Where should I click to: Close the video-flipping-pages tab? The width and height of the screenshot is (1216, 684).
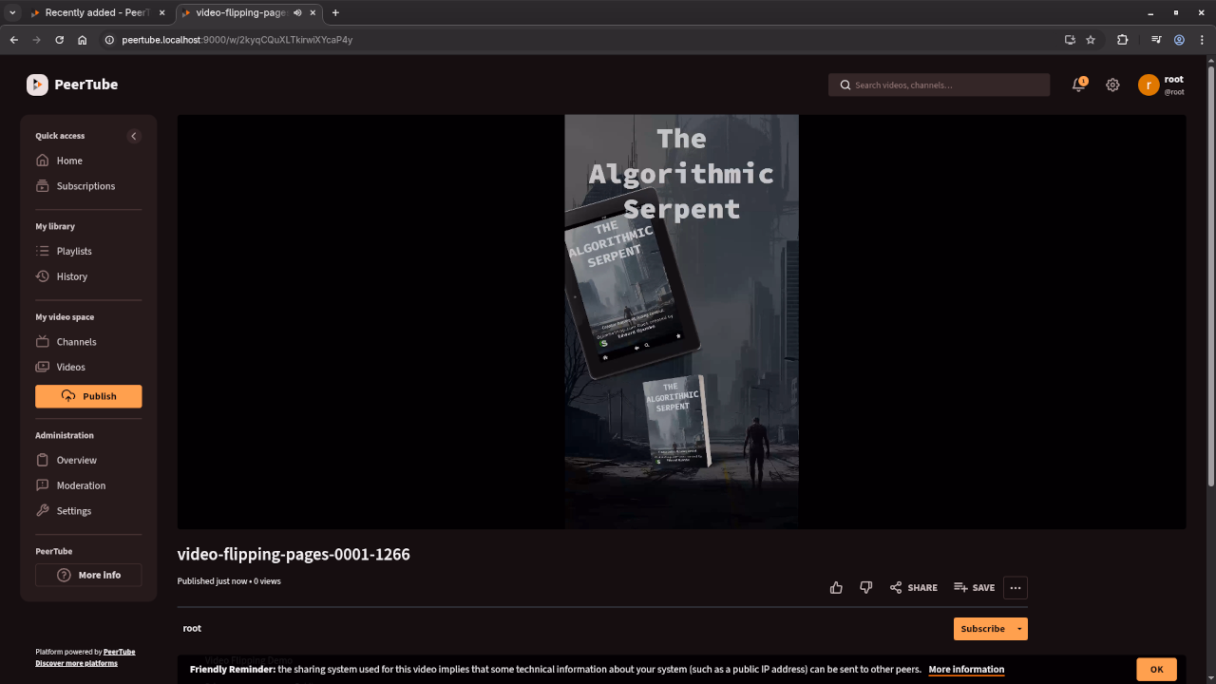312,13
